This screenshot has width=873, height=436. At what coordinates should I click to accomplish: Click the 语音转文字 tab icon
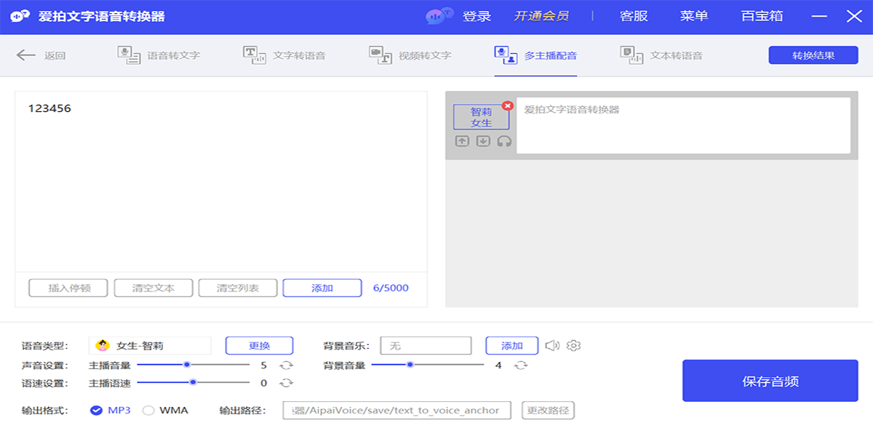129,55
